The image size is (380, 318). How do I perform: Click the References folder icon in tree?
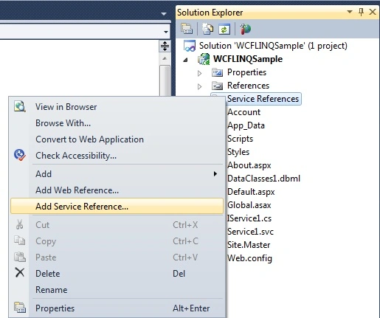[x=218, y=86]
